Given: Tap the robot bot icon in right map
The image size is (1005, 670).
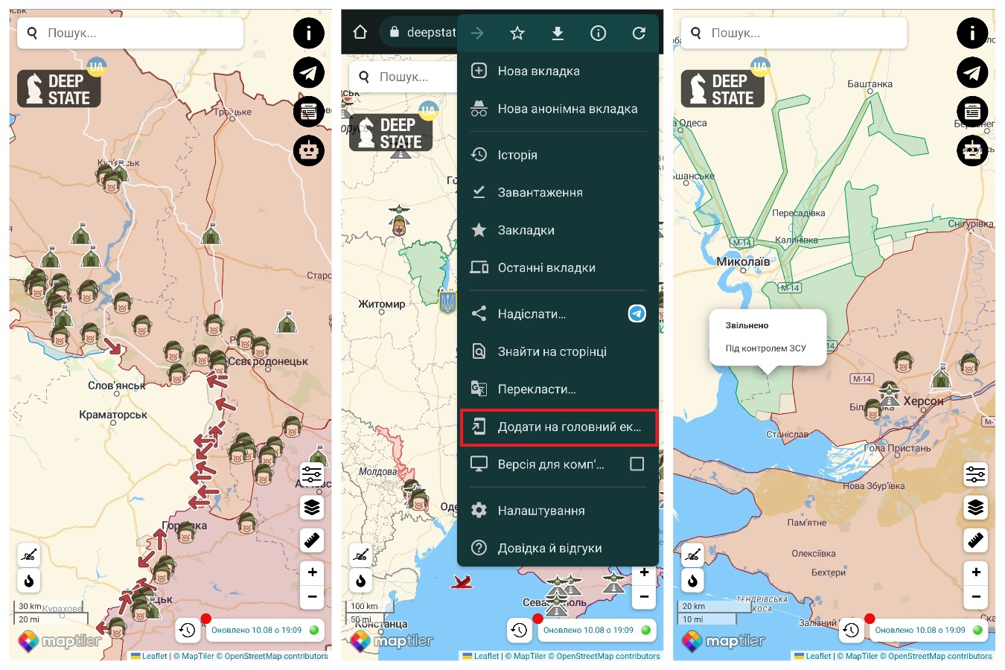Looking at the screenshot, I should pyautogui.click(x=972, y=151).
